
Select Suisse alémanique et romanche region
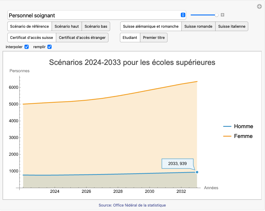tap(151, 27)
